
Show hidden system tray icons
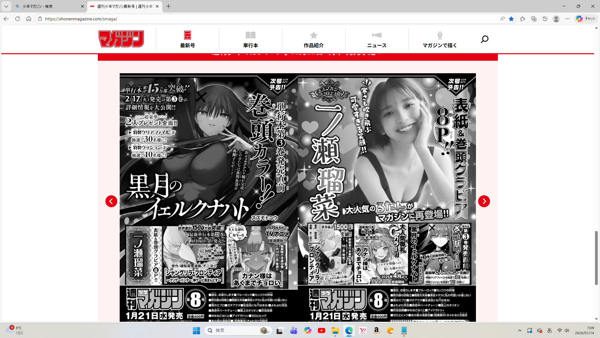[519, 330]
